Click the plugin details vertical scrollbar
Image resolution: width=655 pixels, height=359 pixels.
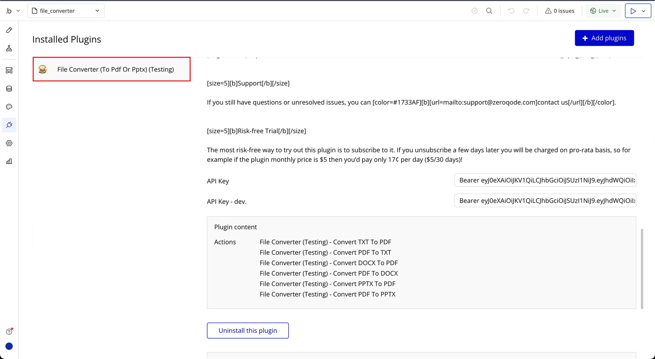(x=642, y=268)
